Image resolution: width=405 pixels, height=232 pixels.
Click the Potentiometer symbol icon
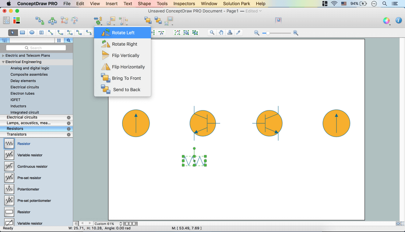pyautogui.click(x=9, y=189)
